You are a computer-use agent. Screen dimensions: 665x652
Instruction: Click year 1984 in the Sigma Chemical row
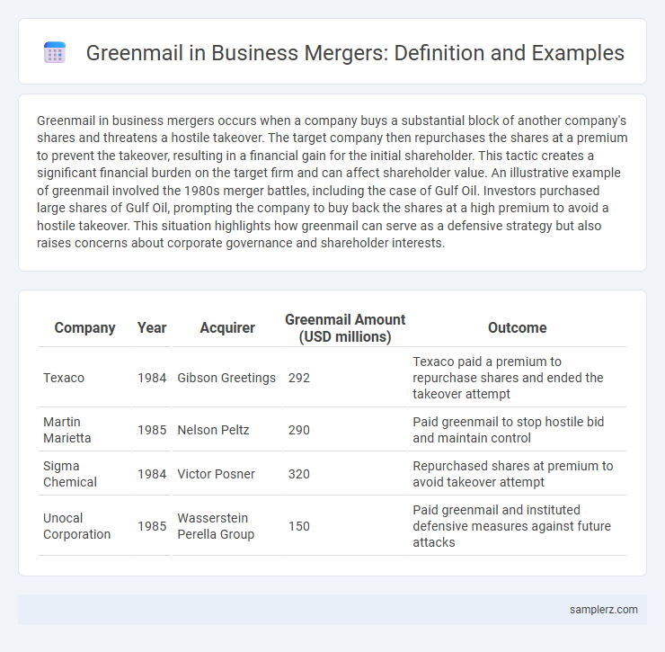coord(152,474)
